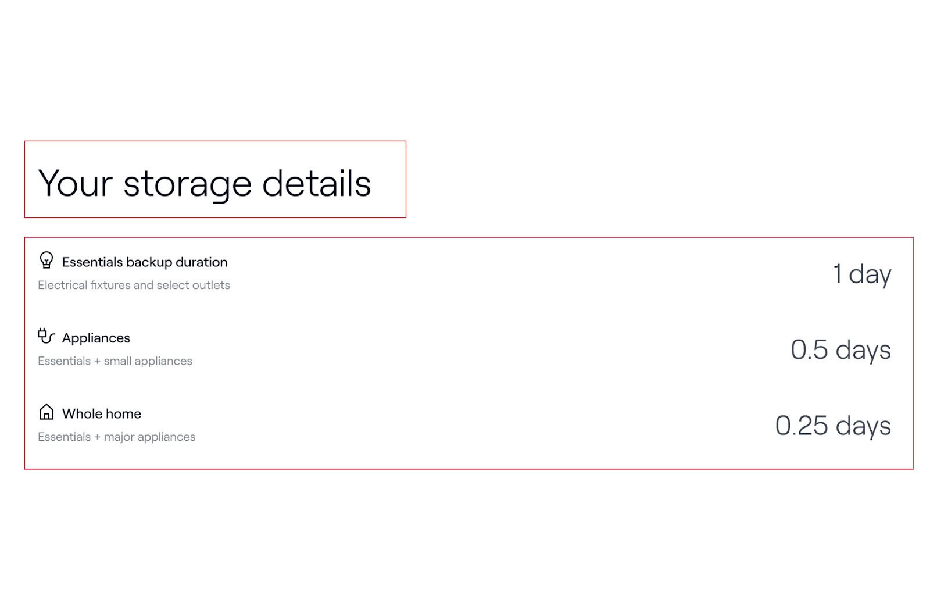Click the Essentials backup duration label
Image resolution: width=930 pixels, height=603 pixels.
pyautogui.click(x=145, y=262)
